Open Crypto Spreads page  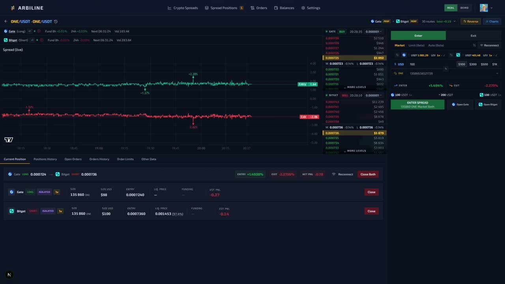[x=183, y=8]
